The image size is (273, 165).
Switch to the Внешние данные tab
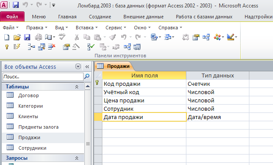click(143, 17)
